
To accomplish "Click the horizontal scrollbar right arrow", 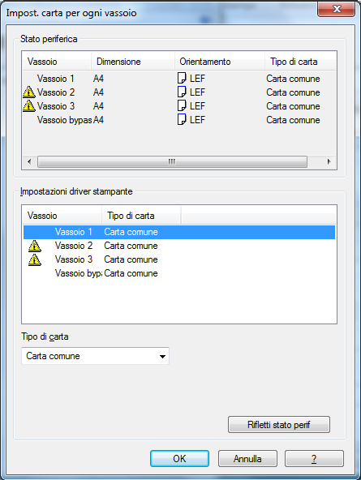I will 329,161.
